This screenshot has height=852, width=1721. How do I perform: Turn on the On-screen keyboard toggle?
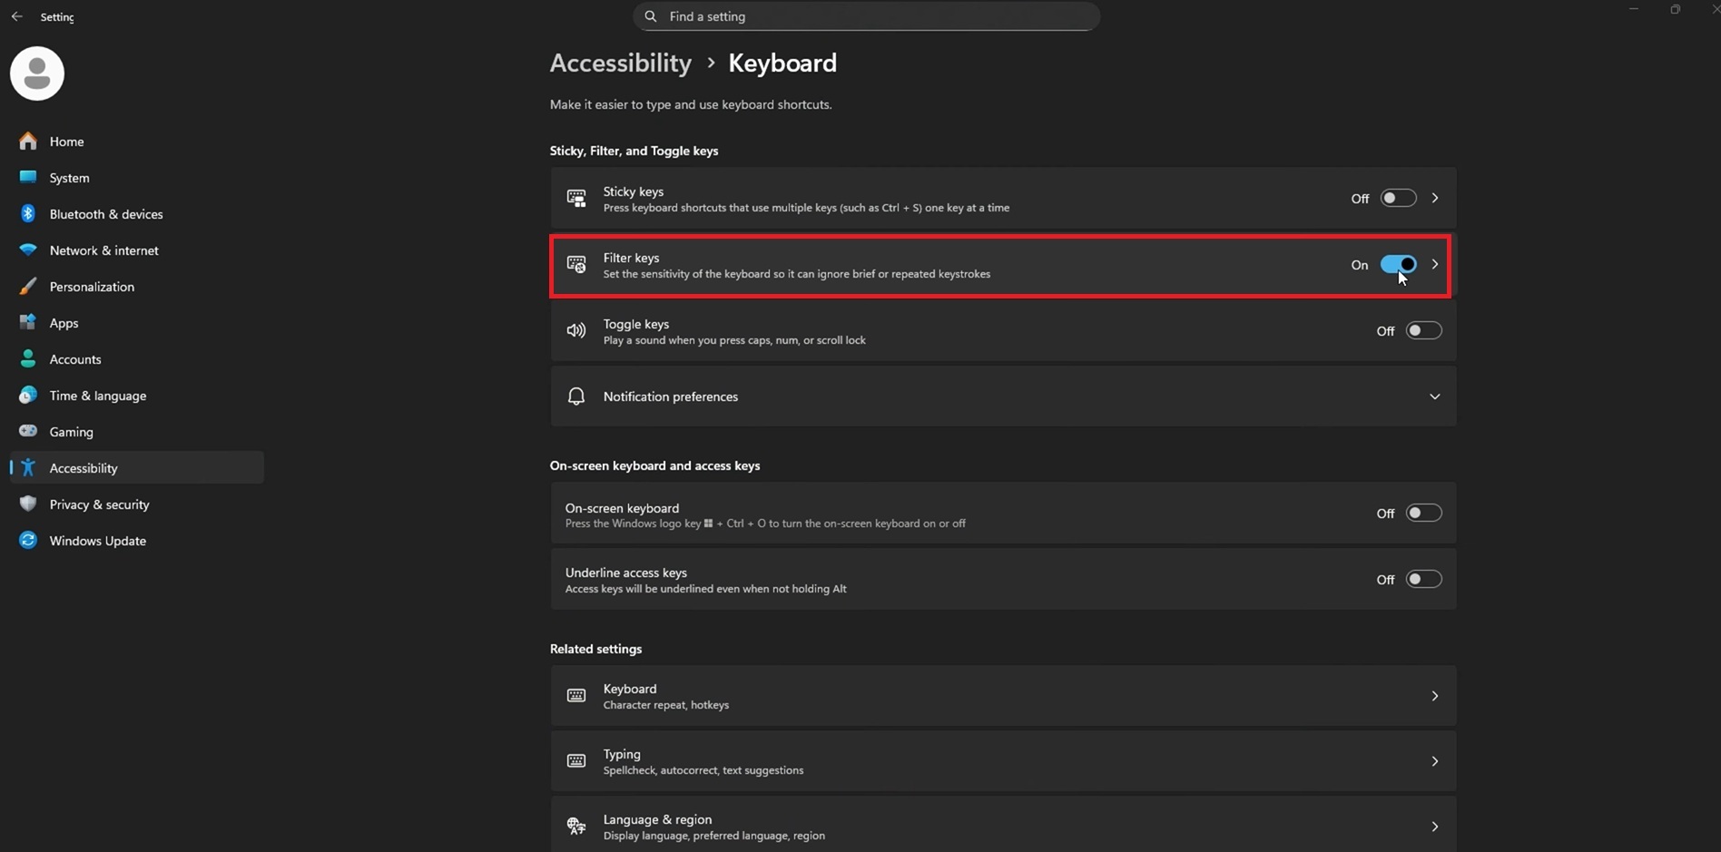pyautogui.click(x=1423, y=512)
